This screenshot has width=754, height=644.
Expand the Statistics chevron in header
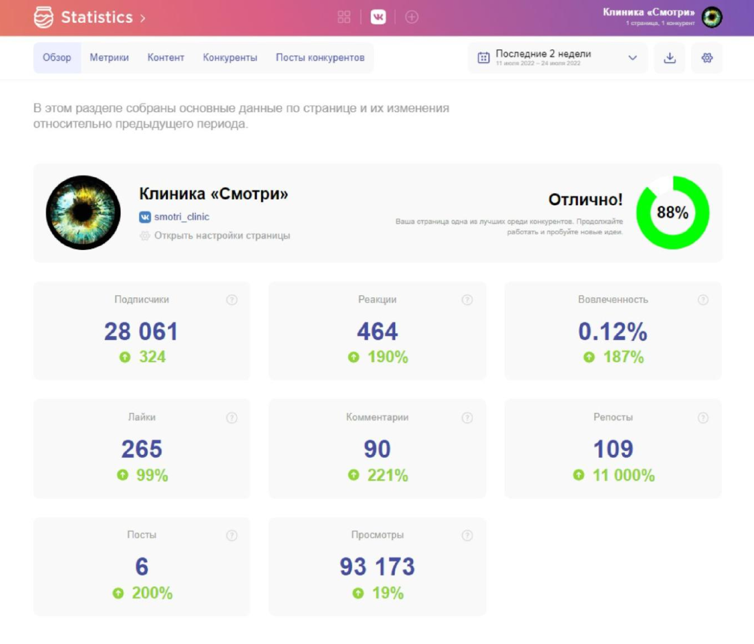pos(143,18)
